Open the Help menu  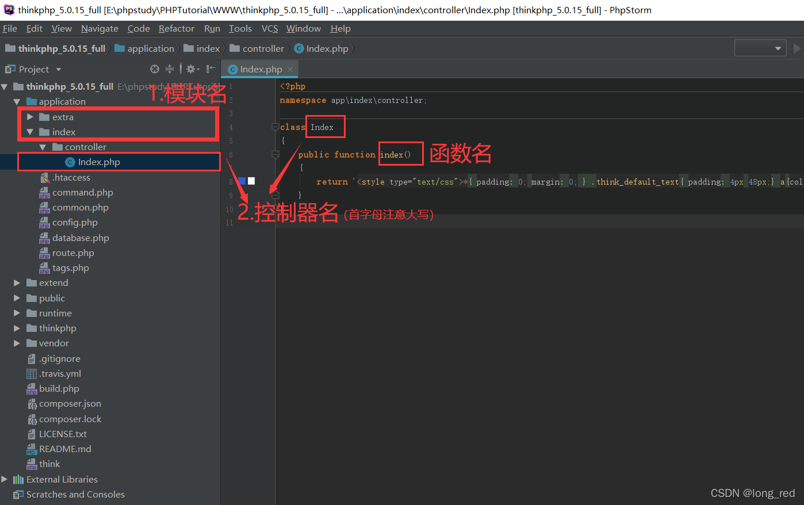(x=340, y=29)
